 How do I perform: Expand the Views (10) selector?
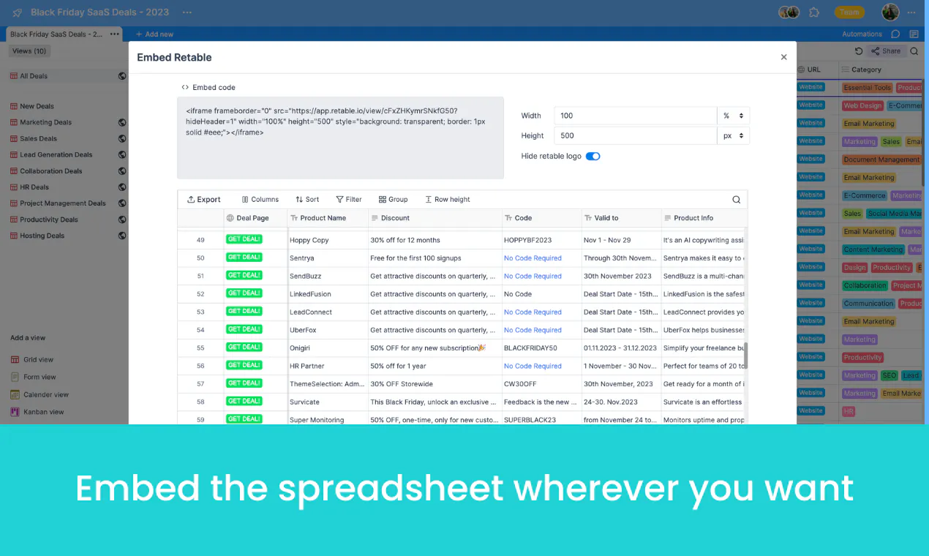pyautogui.click(x=29, y=51)
